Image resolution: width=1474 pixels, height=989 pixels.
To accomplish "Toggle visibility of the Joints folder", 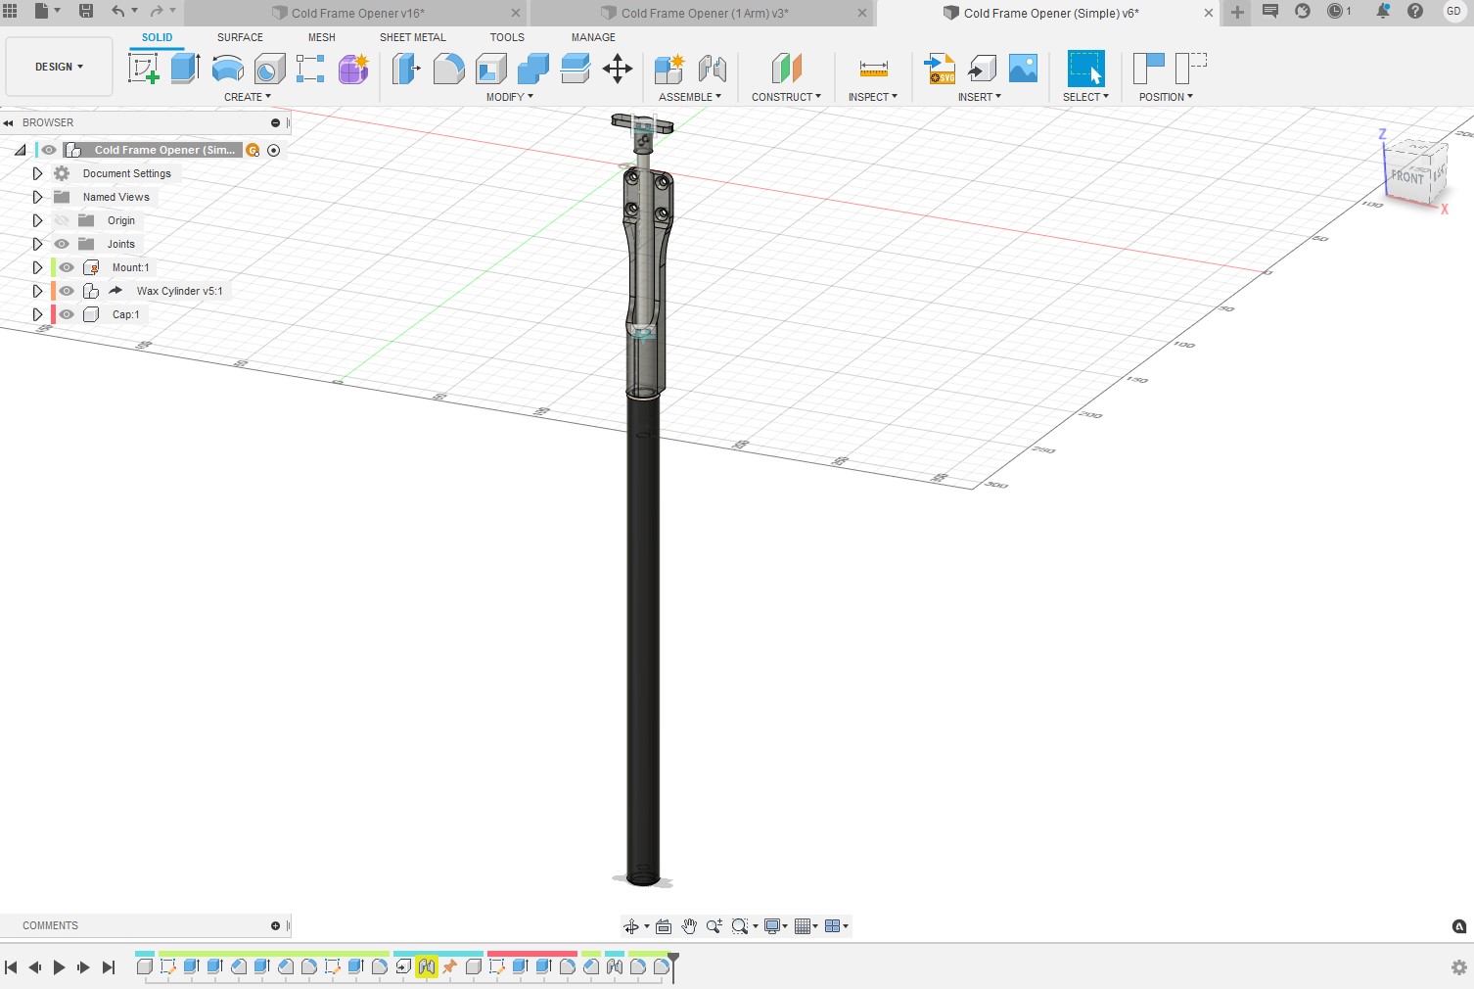I will [x=63, y=244].
